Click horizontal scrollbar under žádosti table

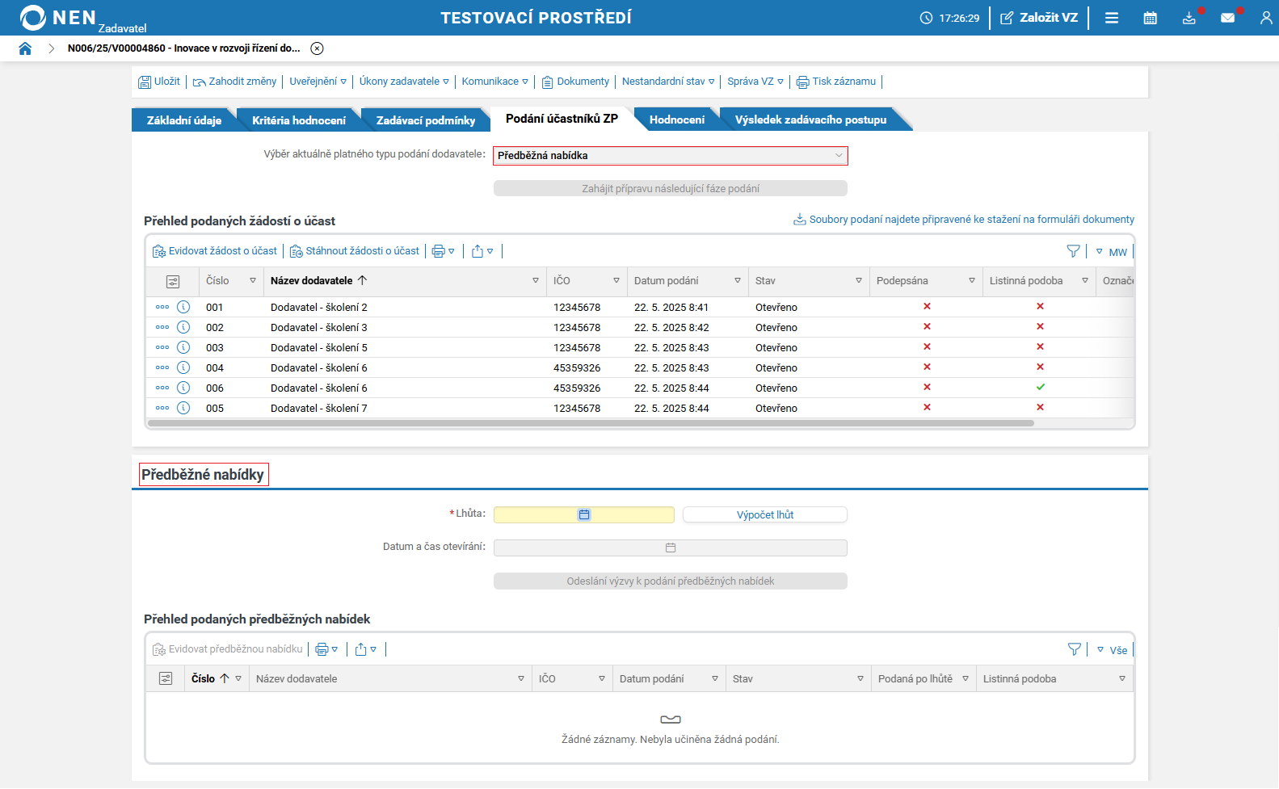tap(590, 423)
